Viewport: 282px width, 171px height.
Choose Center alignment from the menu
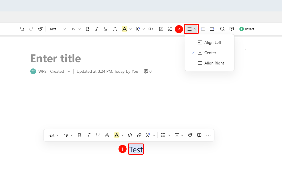[210, 53]
